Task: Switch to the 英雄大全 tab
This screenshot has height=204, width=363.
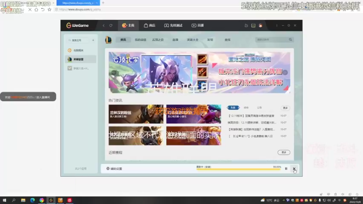Action: (x=192, y=40)
